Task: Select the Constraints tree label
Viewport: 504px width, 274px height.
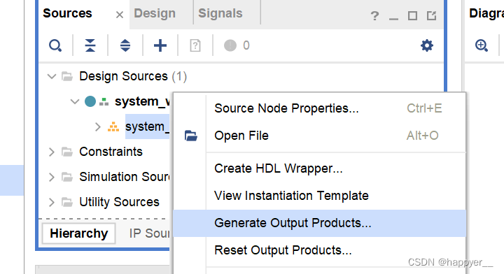Action: coord(111,152)
